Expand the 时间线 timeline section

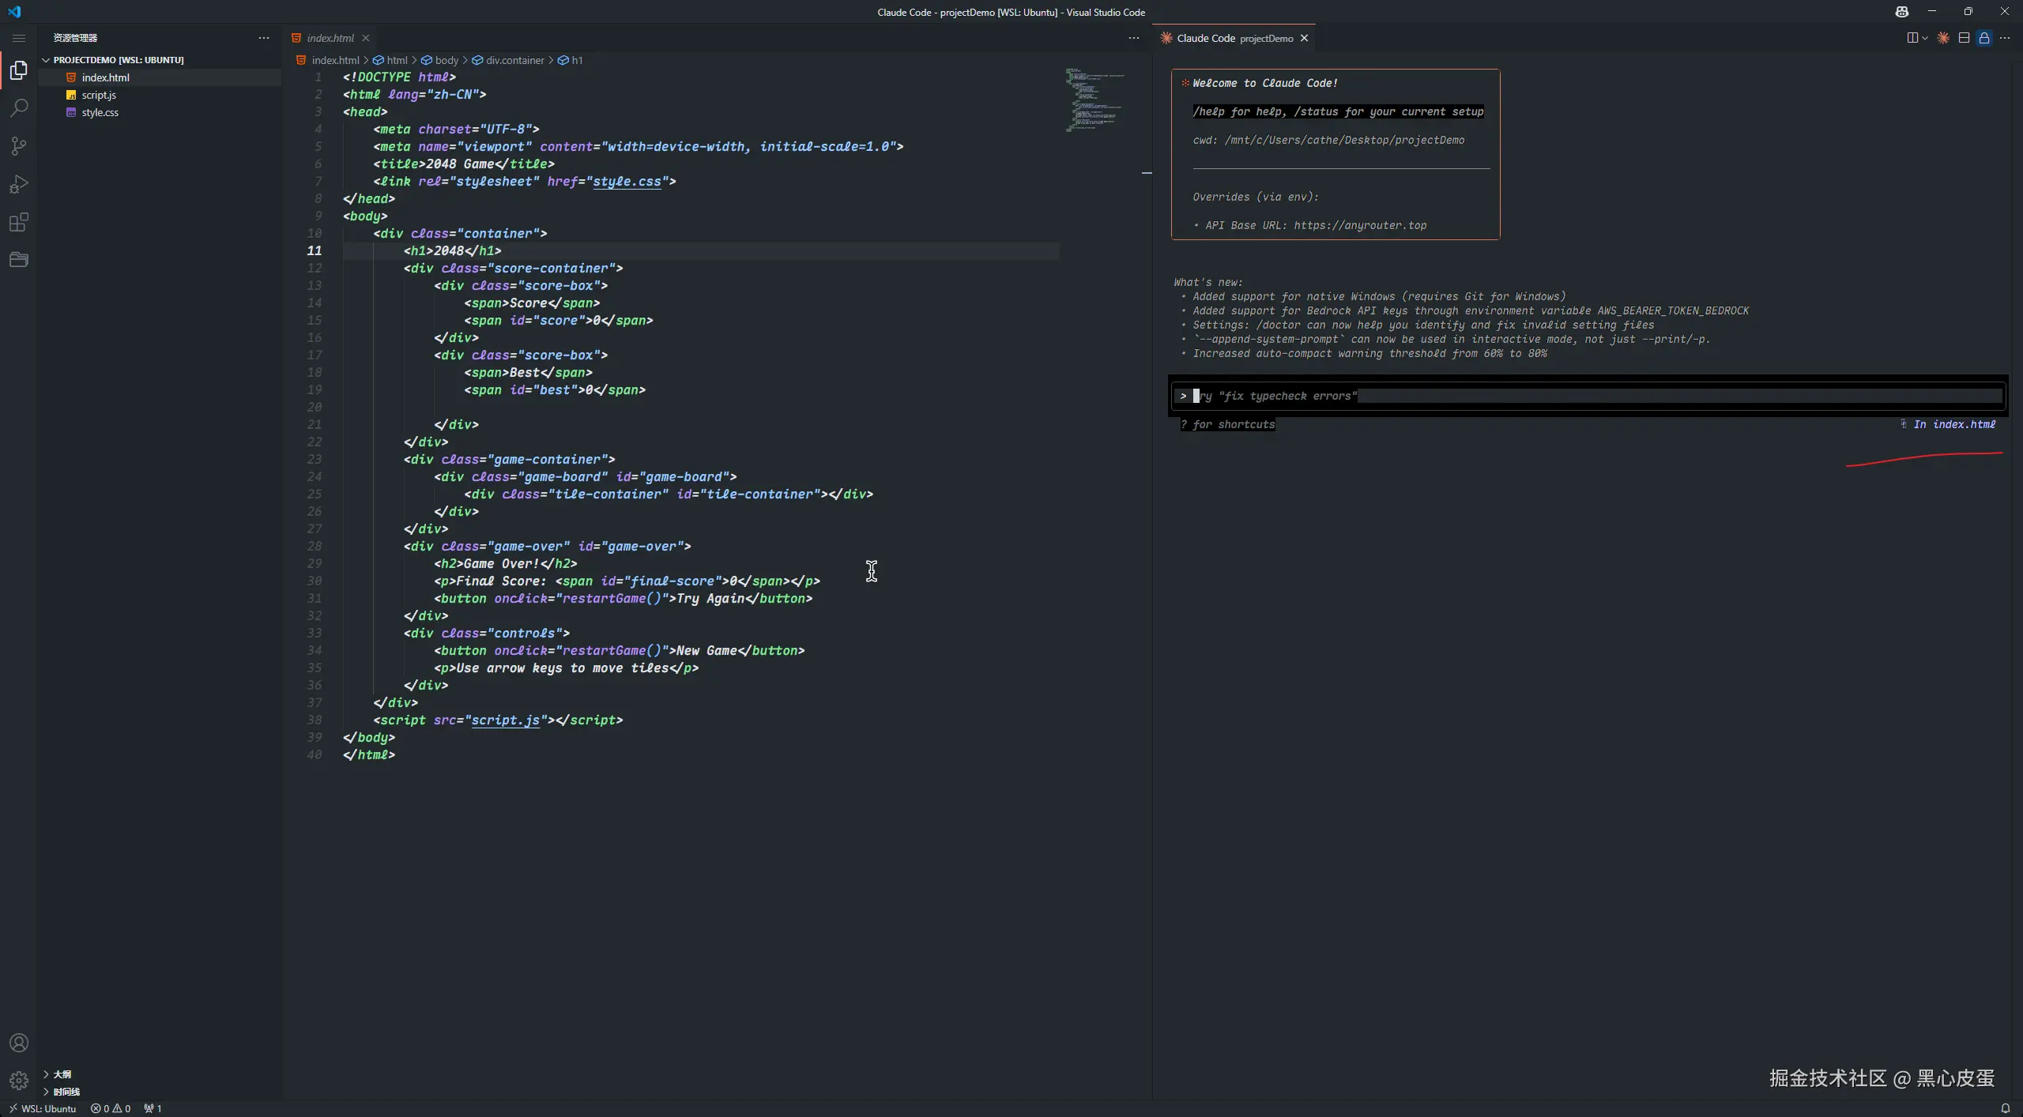click(66, 1092)
